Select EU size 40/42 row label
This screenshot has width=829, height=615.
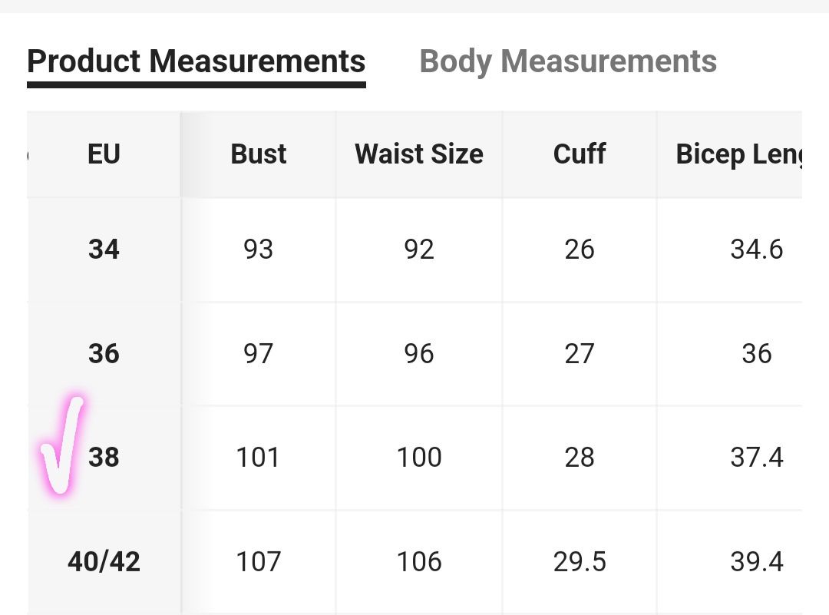[x=104, y=561]
